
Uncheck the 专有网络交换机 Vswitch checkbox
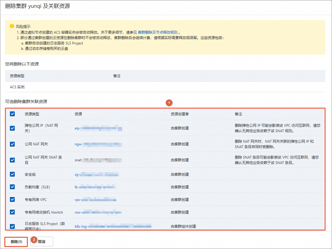point(12,212)
